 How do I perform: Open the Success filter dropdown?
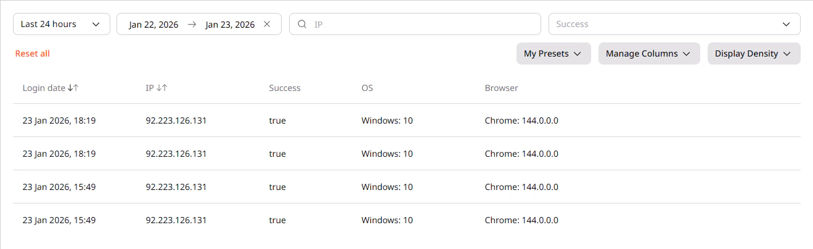pos(674,24)
